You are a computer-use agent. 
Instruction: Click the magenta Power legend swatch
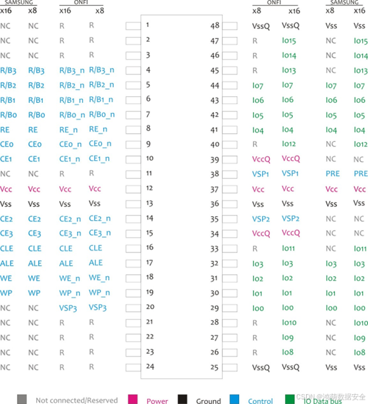(132, 399)
